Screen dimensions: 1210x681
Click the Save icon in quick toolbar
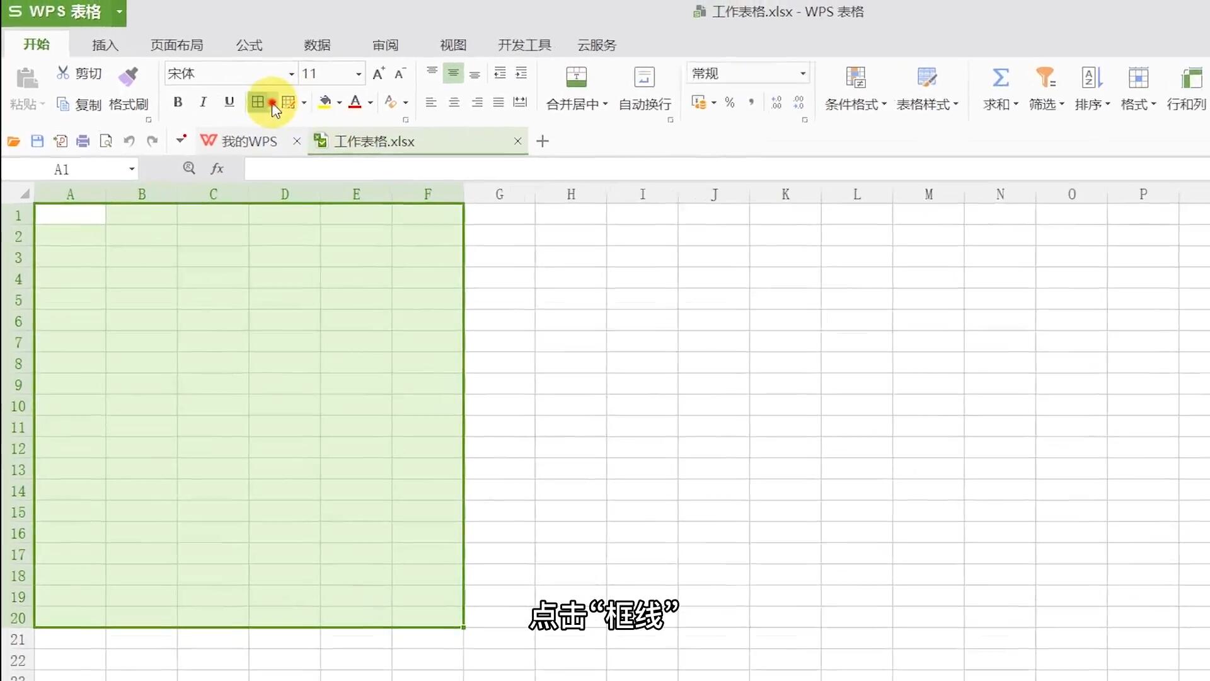[37, 141]
